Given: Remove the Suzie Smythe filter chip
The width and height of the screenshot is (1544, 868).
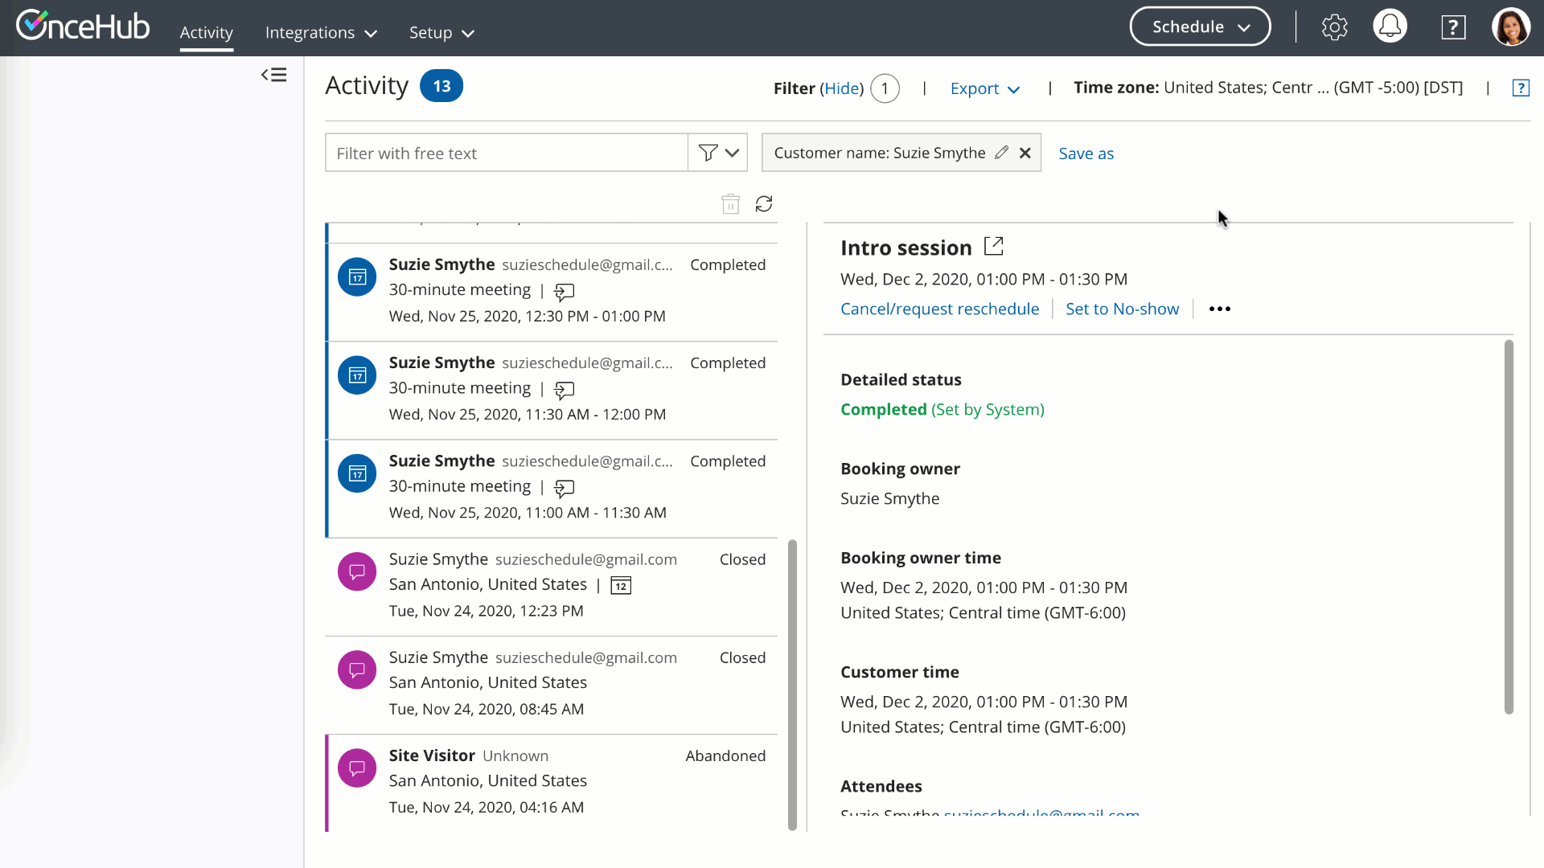Looking at the screenshot, I should point(1025,153).
